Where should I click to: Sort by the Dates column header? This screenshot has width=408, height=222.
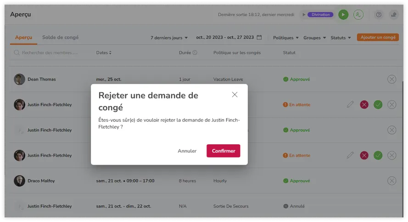(104, 53)
